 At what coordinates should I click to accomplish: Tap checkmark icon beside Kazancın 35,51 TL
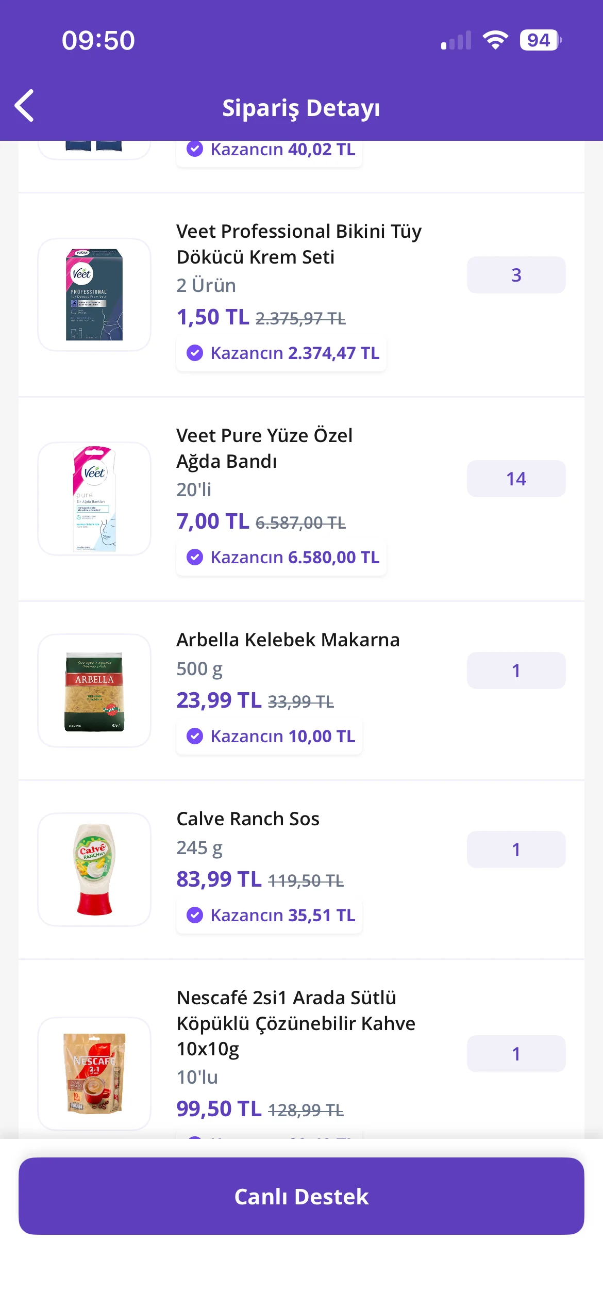195,915
